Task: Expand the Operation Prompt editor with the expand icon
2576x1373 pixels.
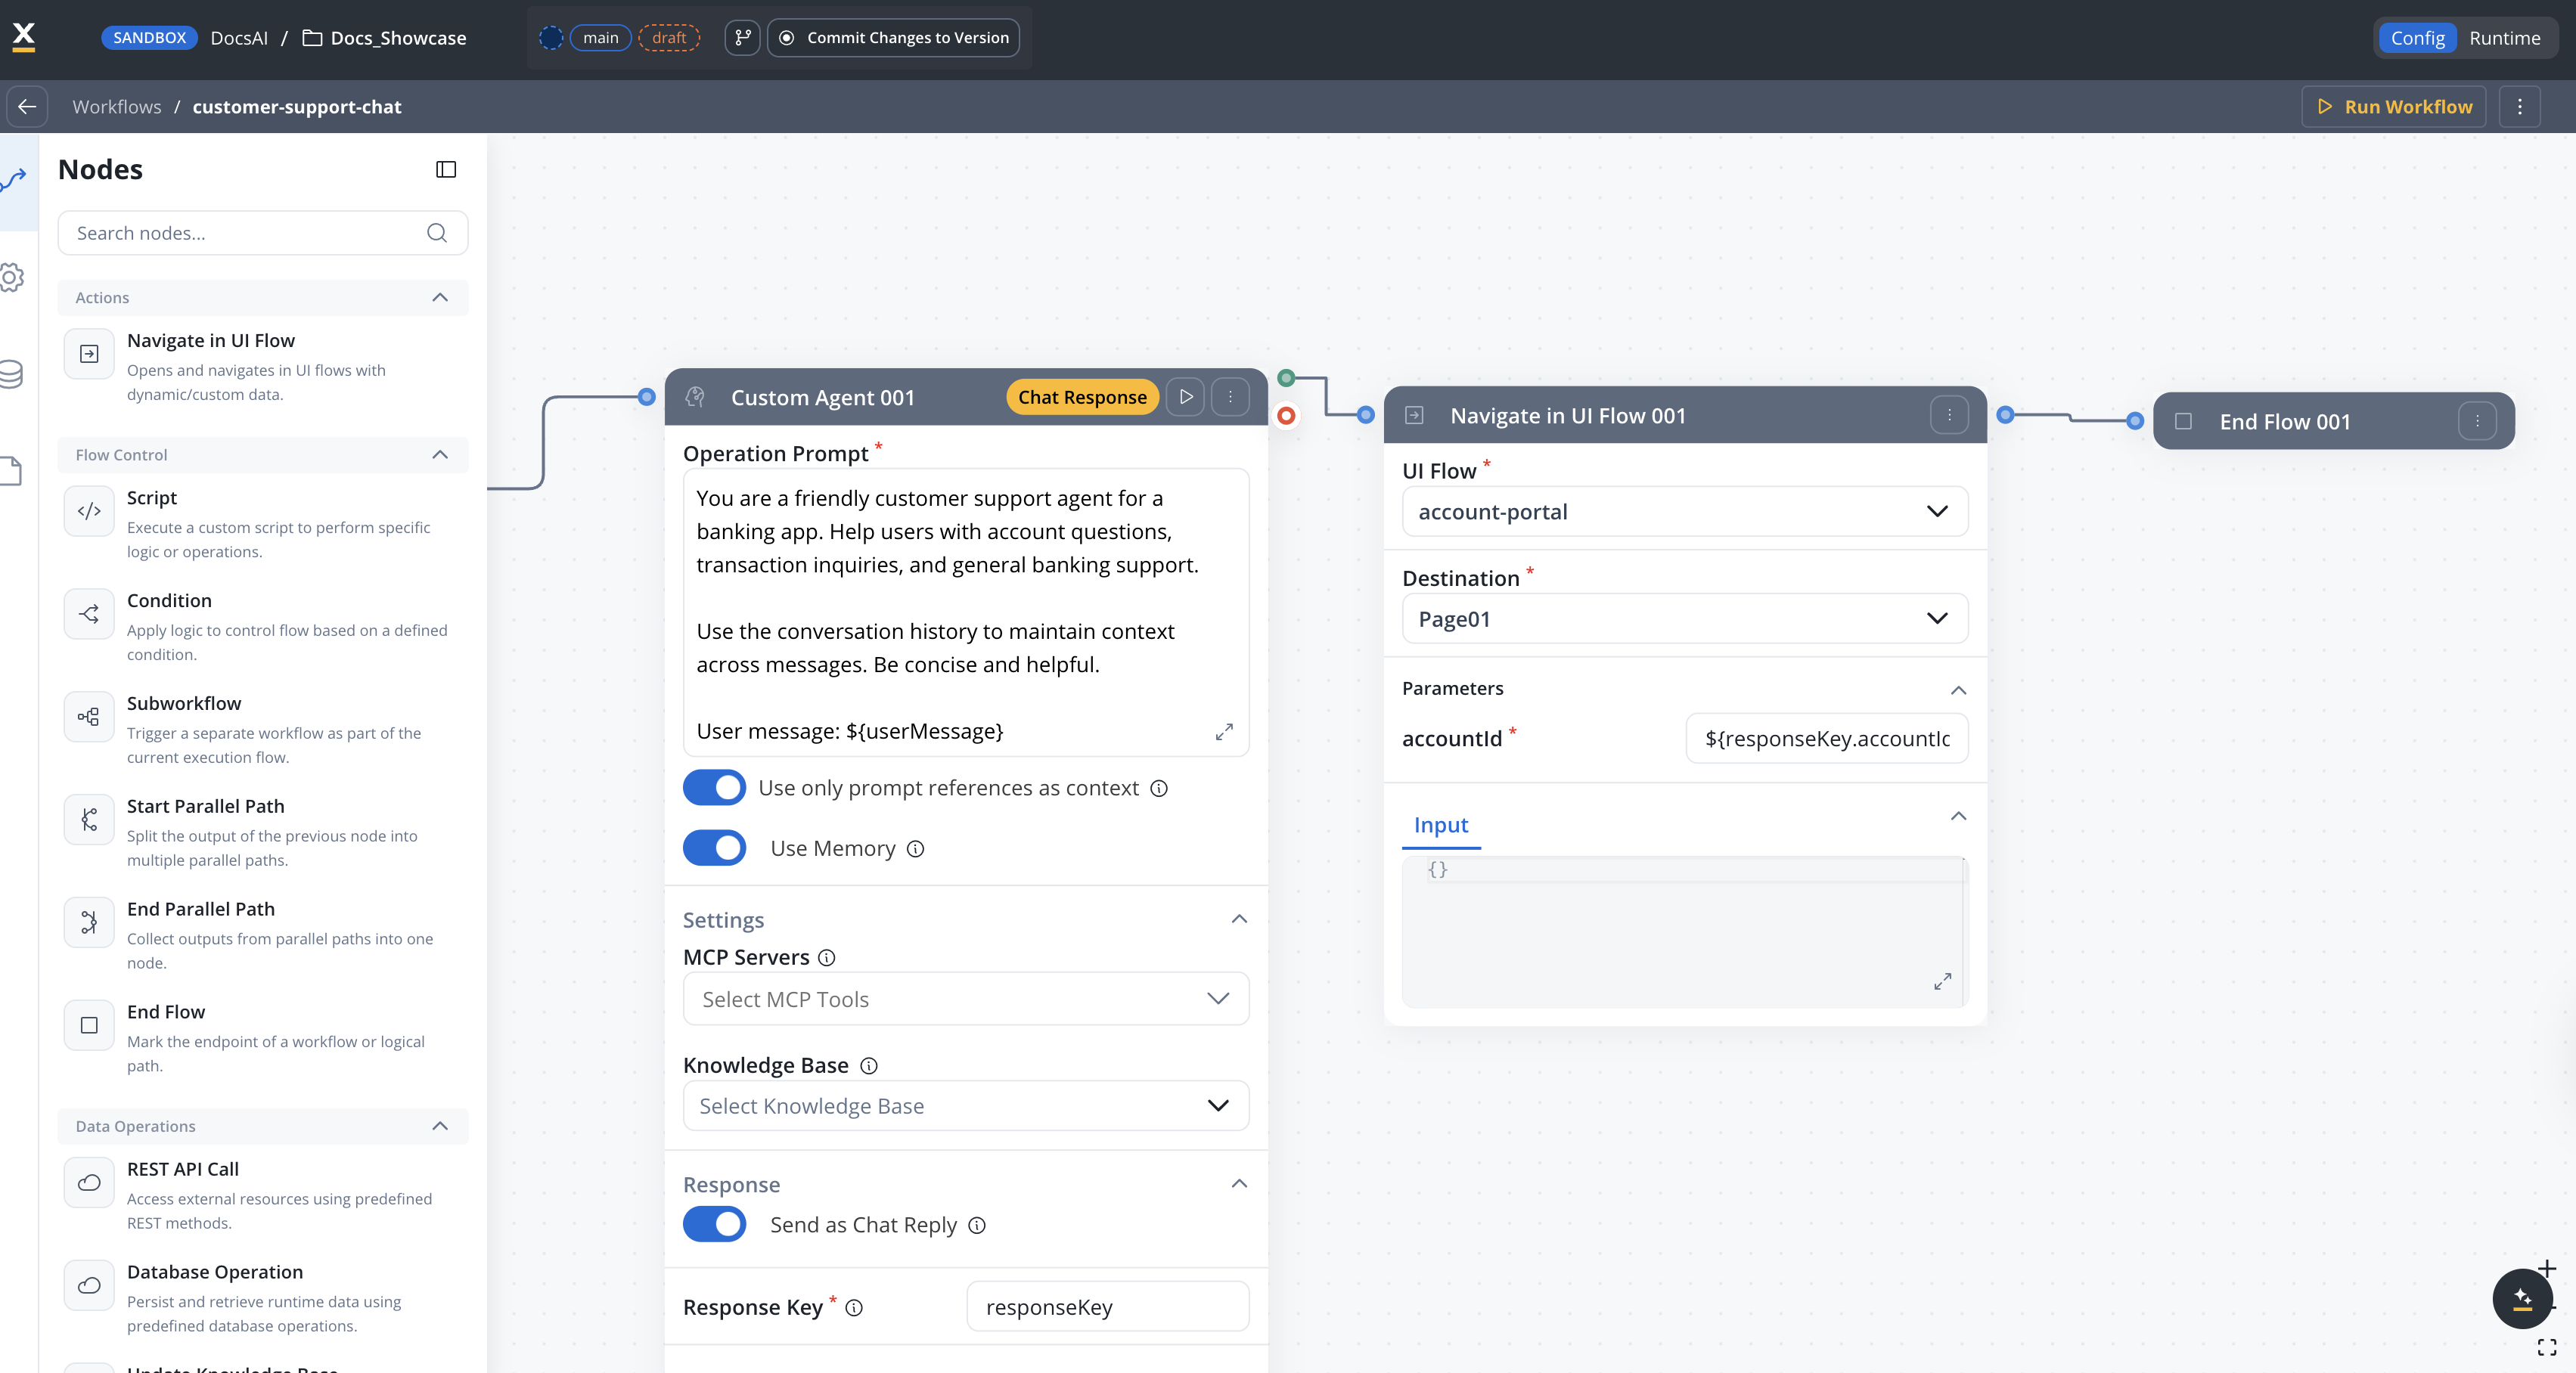Action: [x=1224, y=732]
